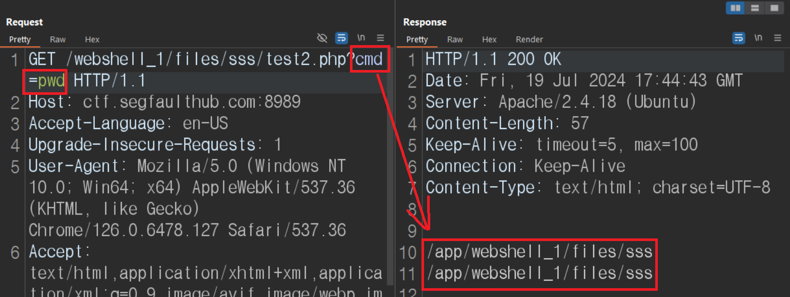790x297 pixels.
Task: Toggle show \n newline characters in Request
Action: pos(361,38)
